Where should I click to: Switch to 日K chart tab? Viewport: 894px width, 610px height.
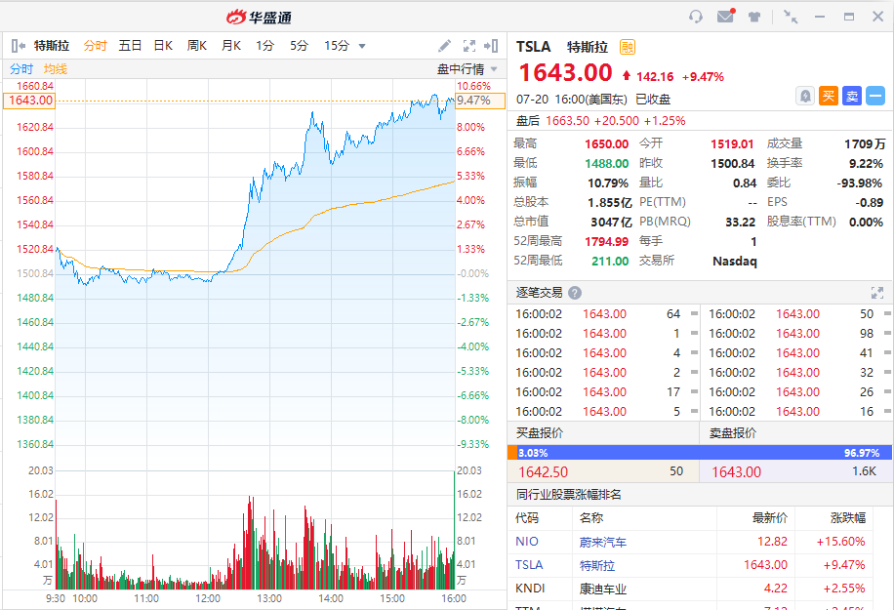[163, 46]
